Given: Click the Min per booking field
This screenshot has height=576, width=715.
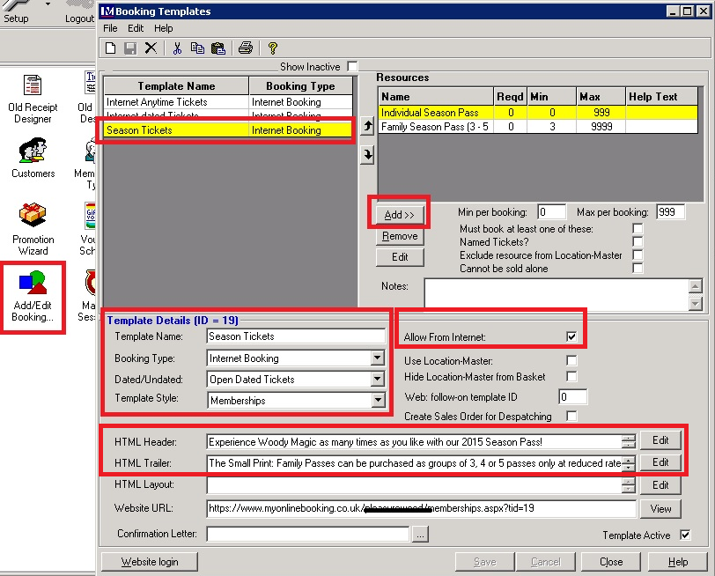Looking at the screenshot, I should click(551, 212).
